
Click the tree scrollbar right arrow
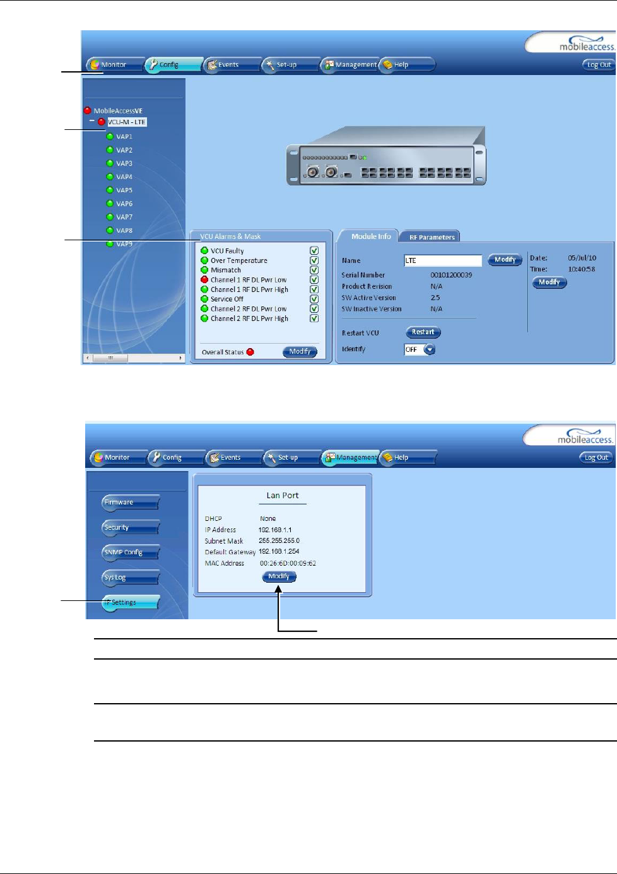click(180, 358)
